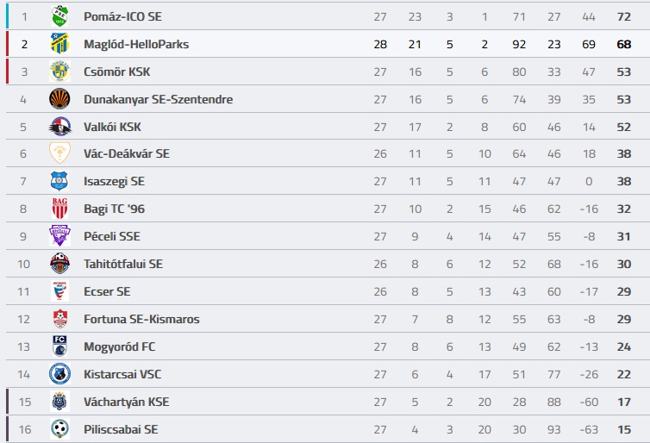Select the Kistarcsai VSC blue round logo
Viewport: 650px width, 443px height.
[59, 374]
